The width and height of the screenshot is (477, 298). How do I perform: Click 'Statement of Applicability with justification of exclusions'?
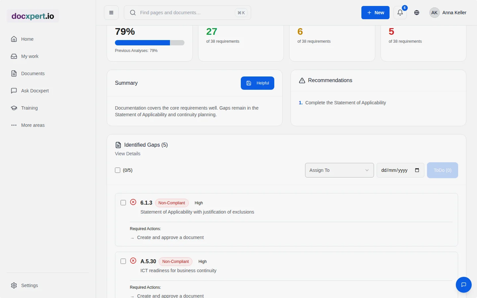point(197,212)
